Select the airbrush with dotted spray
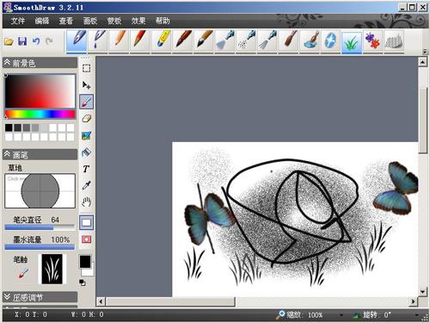Screen dimensions: 430x323 (246, 40)
